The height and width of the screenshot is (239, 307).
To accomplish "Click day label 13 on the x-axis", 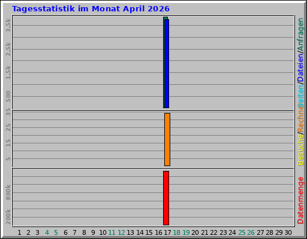I will pos(130,232).
